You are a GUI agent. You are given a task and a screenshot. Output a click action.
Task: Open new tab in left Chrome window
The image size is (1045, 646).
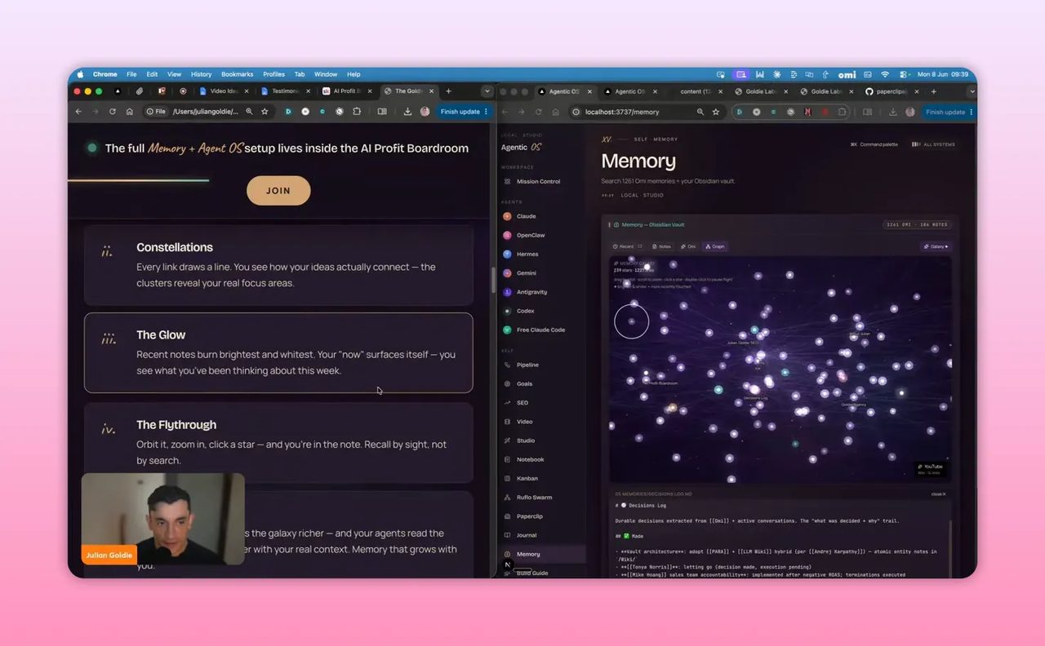click(x=448, y=91)
